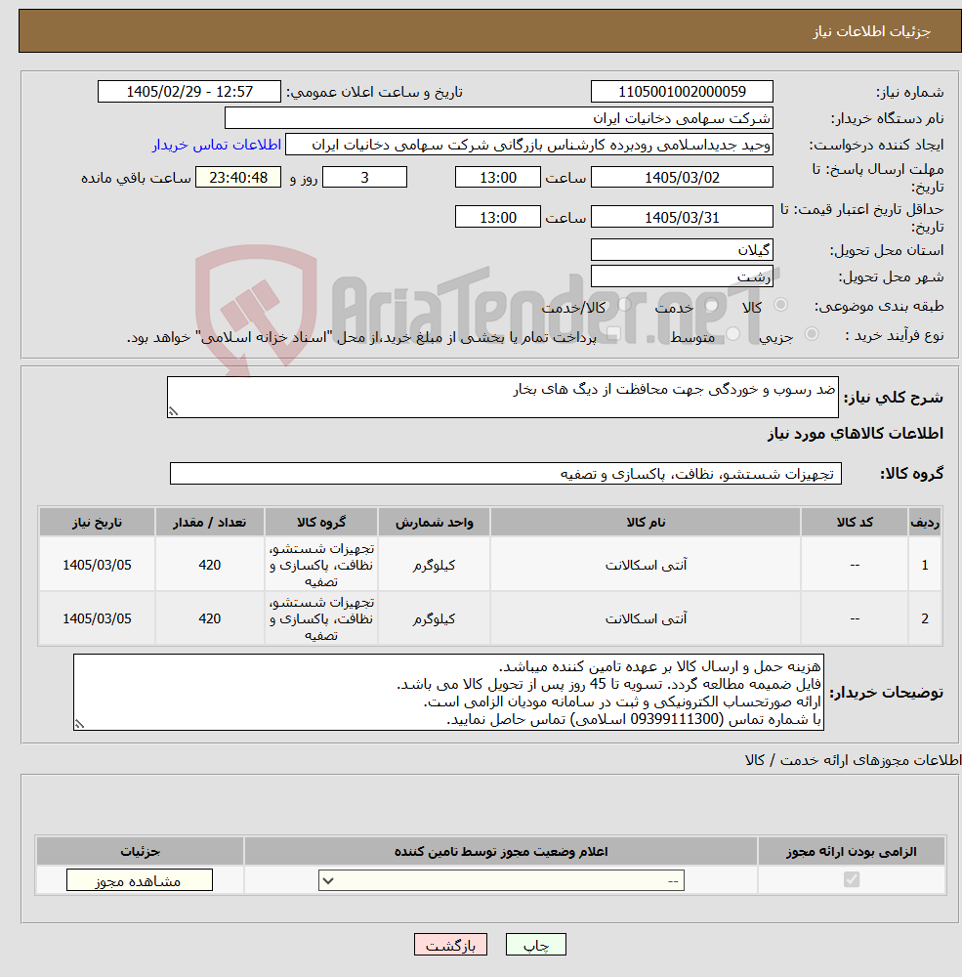Image resolution: width=962 pixels, height=977 pixels.
Task: Select the کالا radio button
Action: click(780, 305)
